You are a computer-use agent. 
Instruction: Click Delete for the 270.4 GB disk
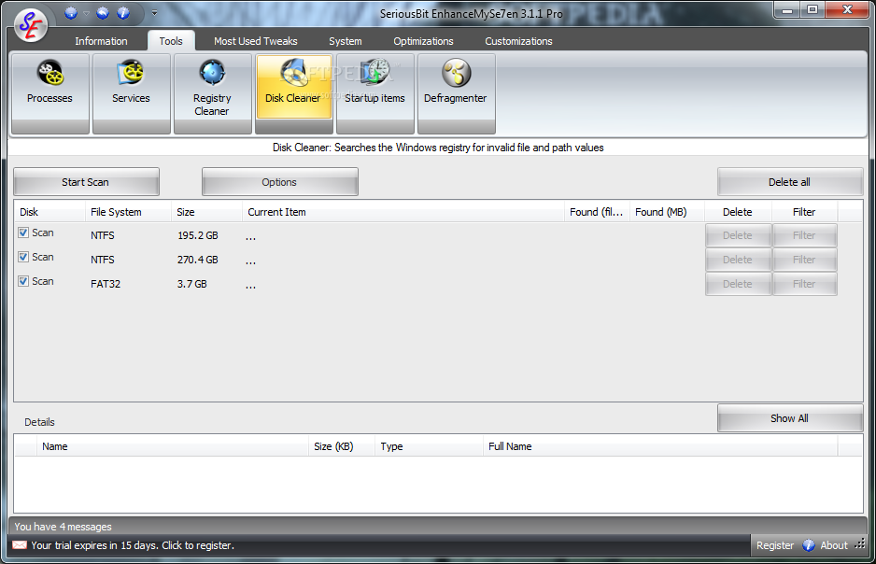[x=738, y=260]
